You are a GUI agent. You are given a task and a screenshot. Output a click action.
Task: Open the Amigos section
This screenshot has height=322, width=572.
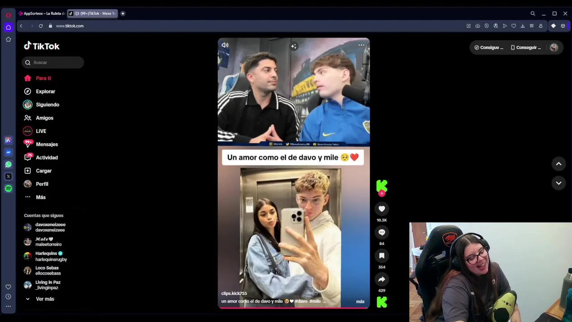pos(38,118)
